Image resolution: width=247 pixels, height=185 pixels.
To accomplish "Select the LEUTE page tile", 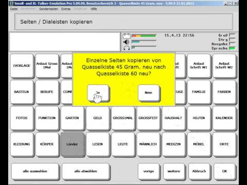I will point(123,144).
